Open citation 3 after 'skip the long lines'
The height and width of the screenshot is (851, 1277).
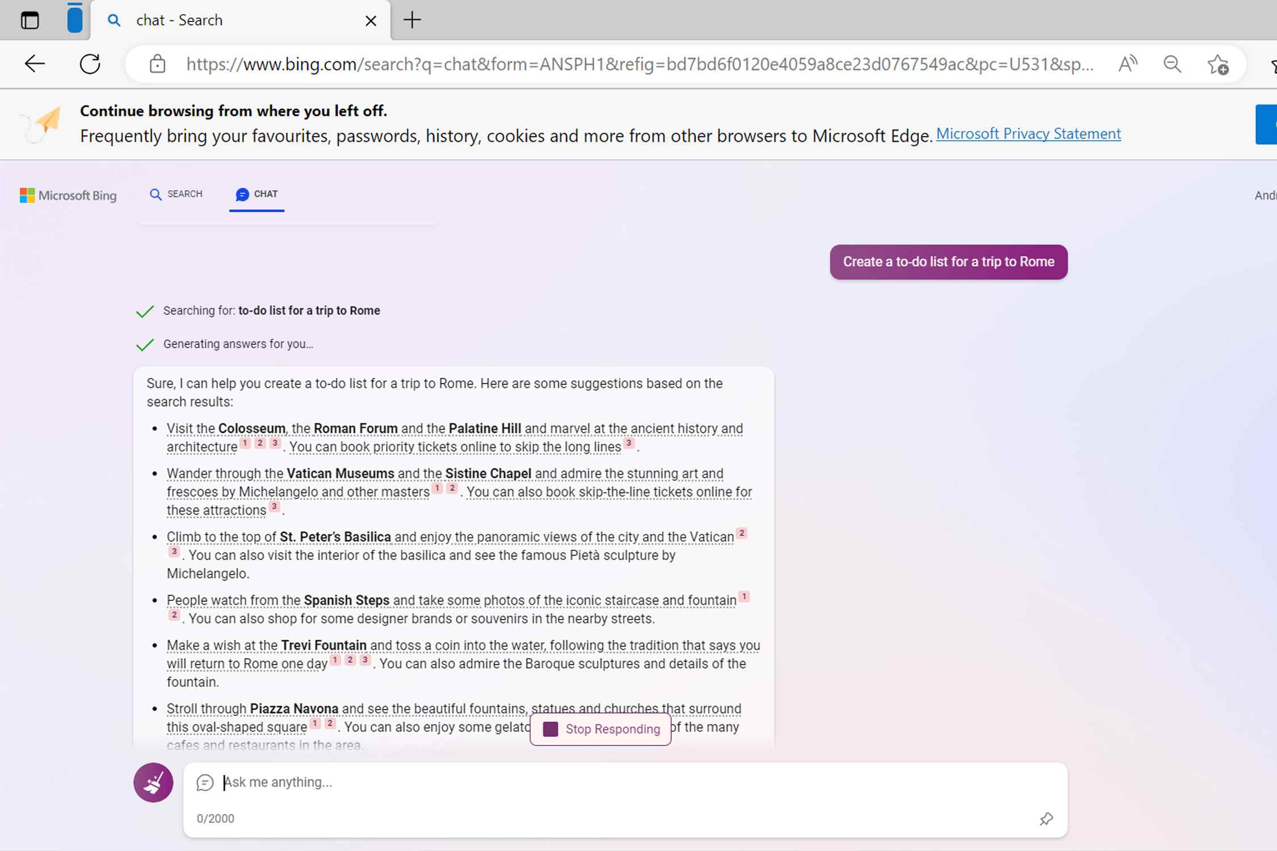tap(629, 443)
